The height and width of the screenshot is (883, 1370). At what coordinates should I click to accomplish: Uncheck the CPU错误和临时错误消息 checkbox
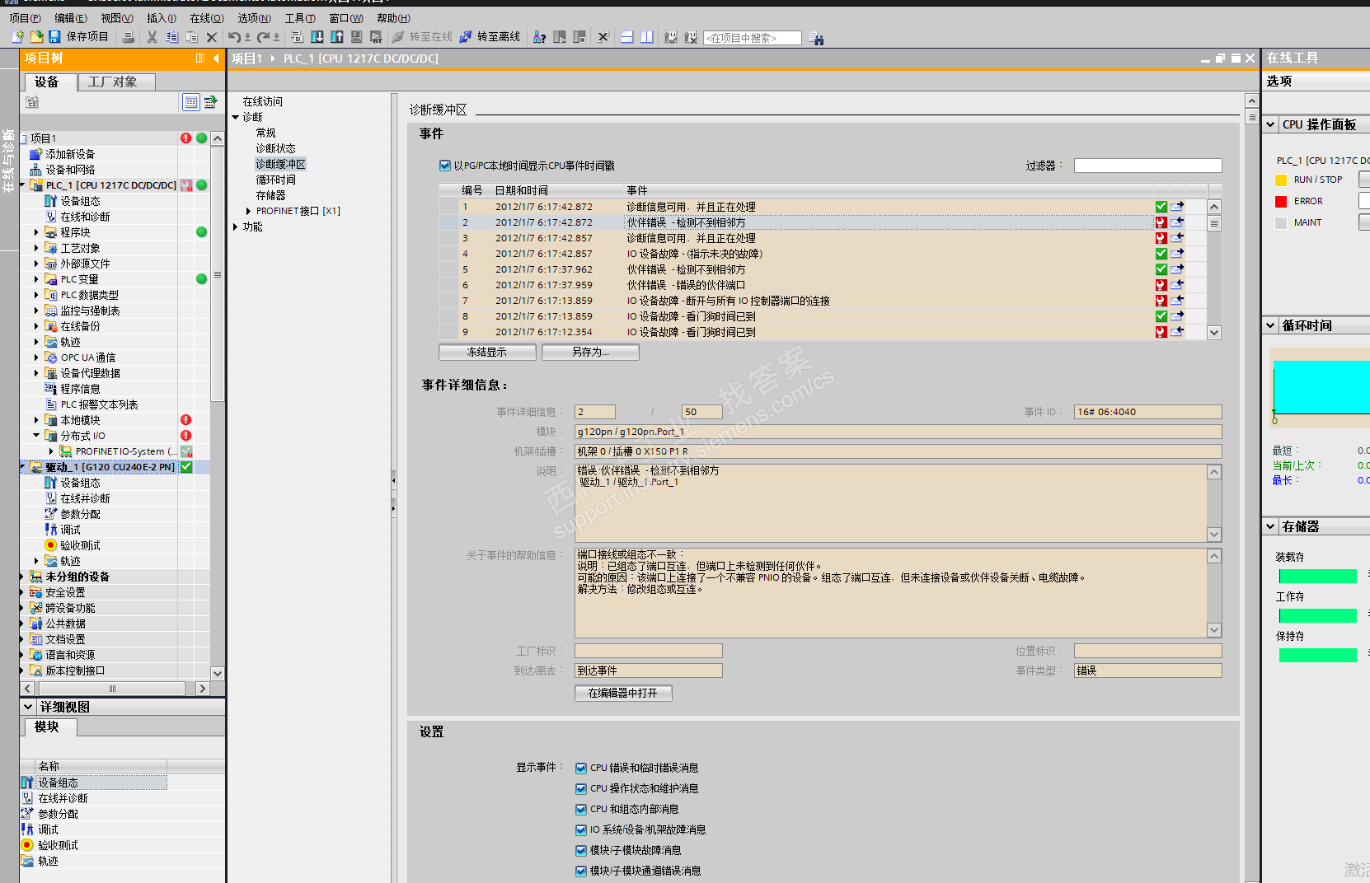click(581, 768)
